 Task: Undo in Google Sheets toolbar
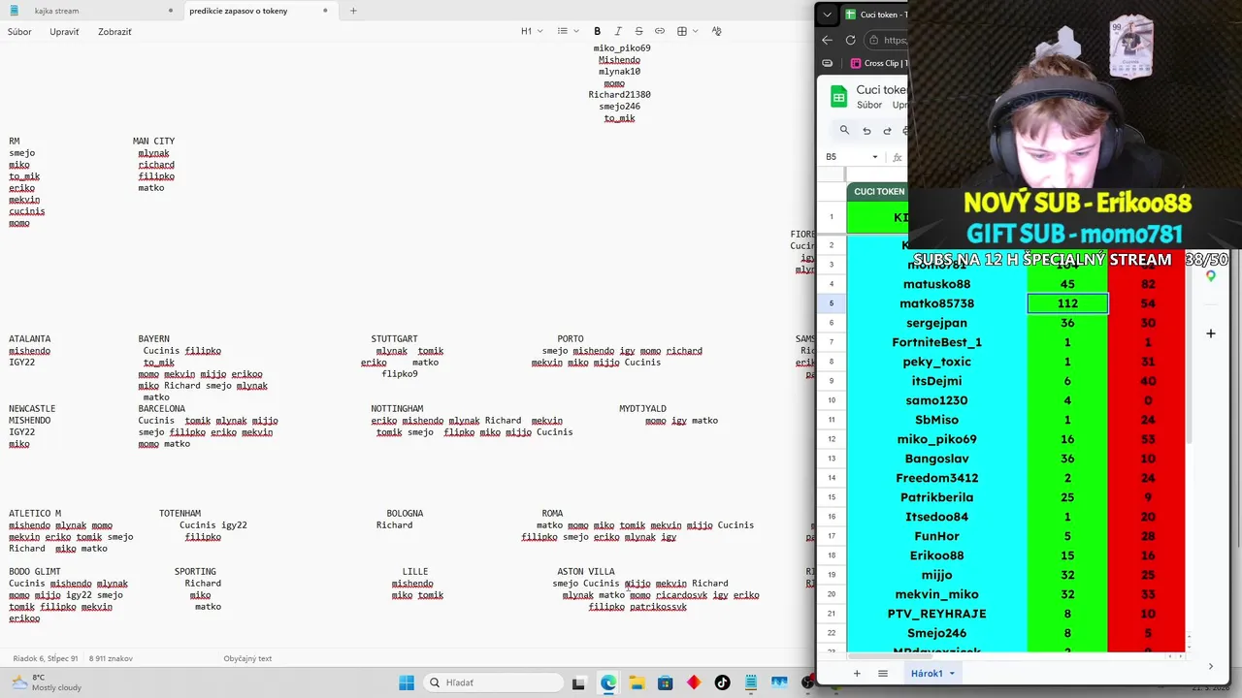(866, 130)
